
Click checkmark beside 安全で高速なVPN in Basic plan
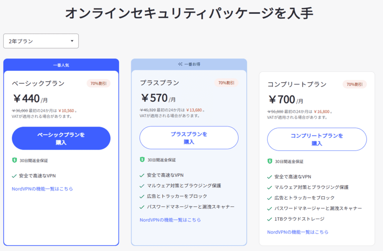coord(14,176)
